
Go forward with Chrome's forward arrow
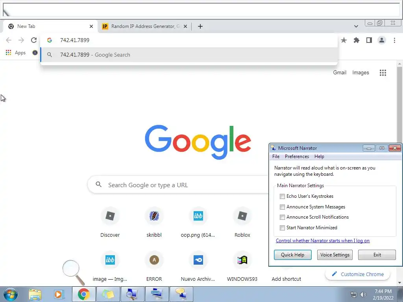point(21,40)
